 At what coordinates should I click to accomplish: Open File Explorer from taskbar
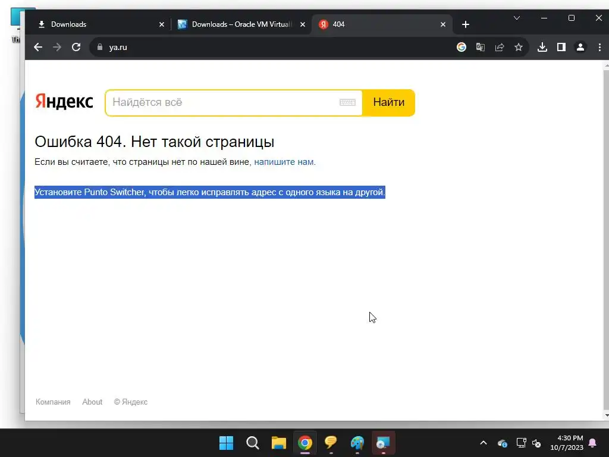[x=278, y=443]
